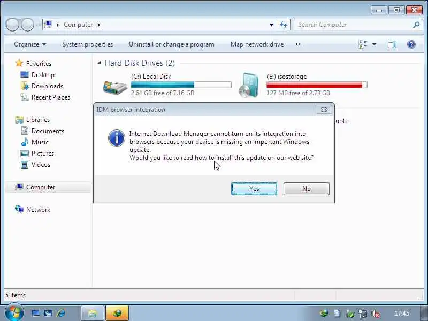The height and width of the screenshot is (321, 428).
Task: Click the clock showing 17:45
Action: click(x=402, y=314)
